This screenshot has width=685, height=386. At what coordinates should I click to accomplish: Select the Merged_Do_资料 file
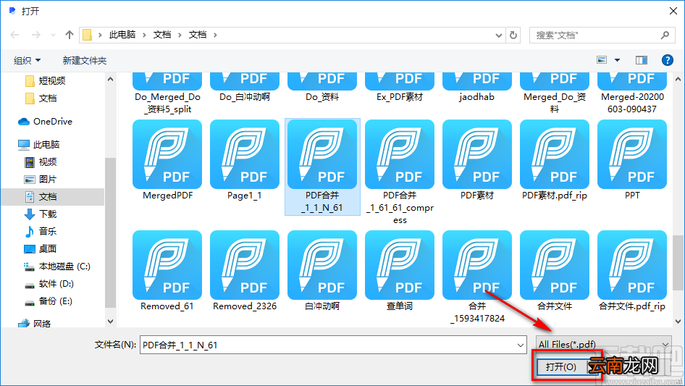pyautogui.click(x=555, y=82)
